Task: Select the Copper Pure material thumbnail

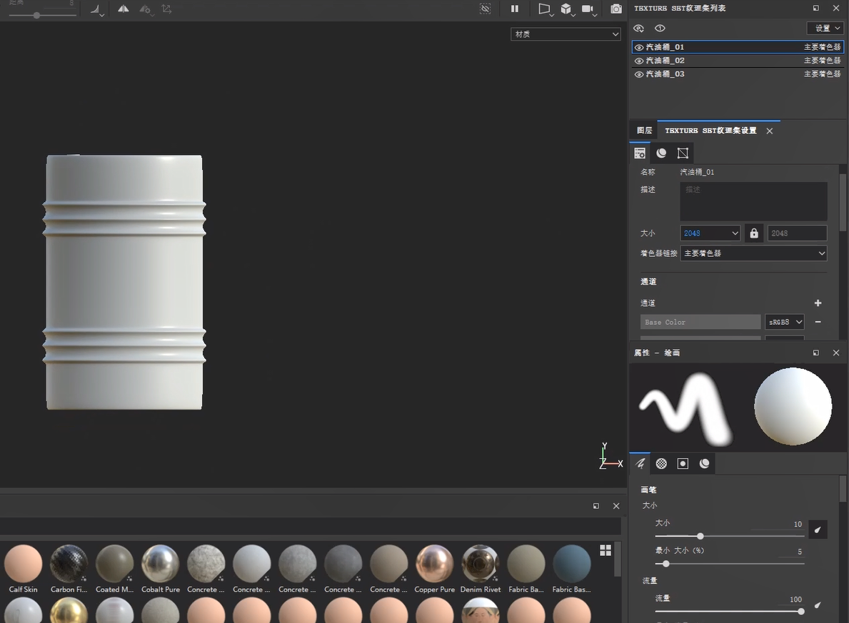Action: 434,564
